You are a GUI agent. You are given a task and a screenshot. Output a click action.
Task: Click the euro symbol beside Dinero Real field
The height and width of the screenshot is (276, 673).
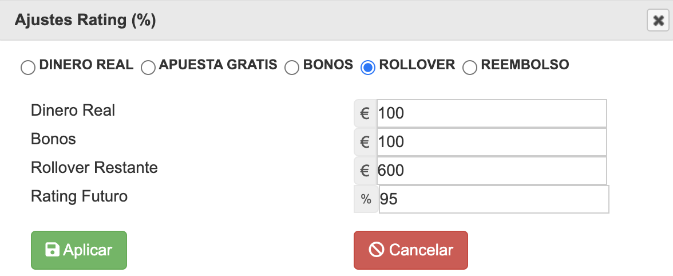[x=365, y=113]
